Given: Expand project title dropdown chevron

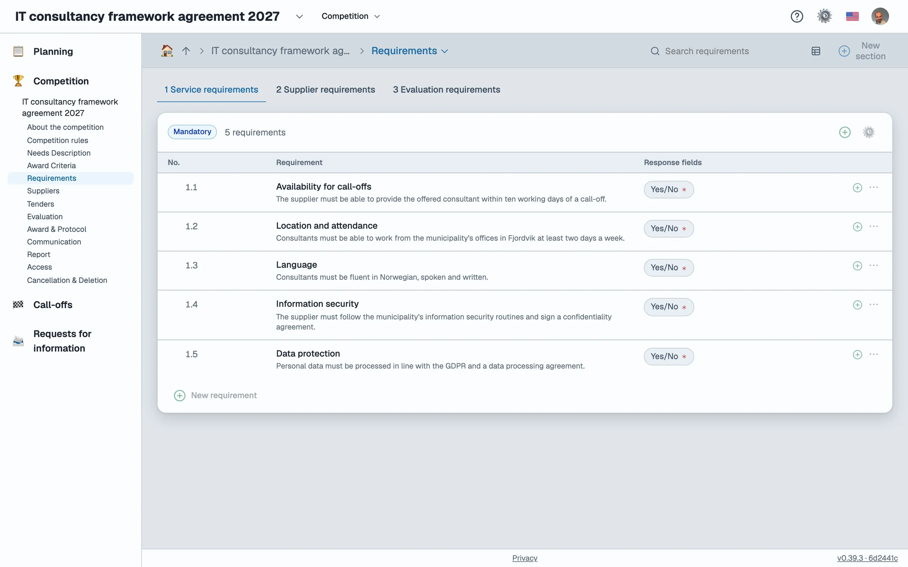Looking at the screenshot, I should [x=299, y=16].
